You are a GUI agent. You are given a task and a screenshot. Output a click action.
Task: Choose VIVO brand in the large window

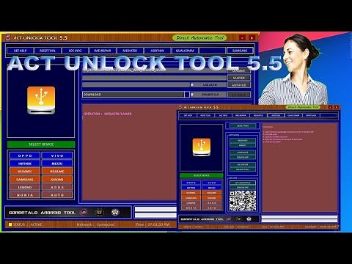pos(57,155)
